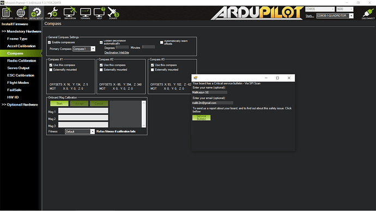Open the Help icon

(x=99, y=13)
